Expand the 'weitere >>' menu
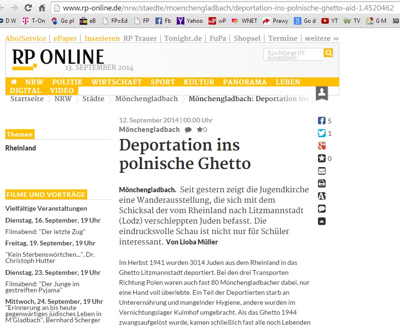400x328 pixels. click(322, 38)
